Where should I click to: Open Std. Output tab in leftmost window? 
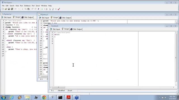(x=27, y=17)
